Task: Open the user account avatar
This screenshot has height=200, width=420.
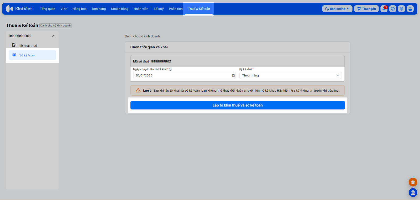Action: [x=410, y=9]
